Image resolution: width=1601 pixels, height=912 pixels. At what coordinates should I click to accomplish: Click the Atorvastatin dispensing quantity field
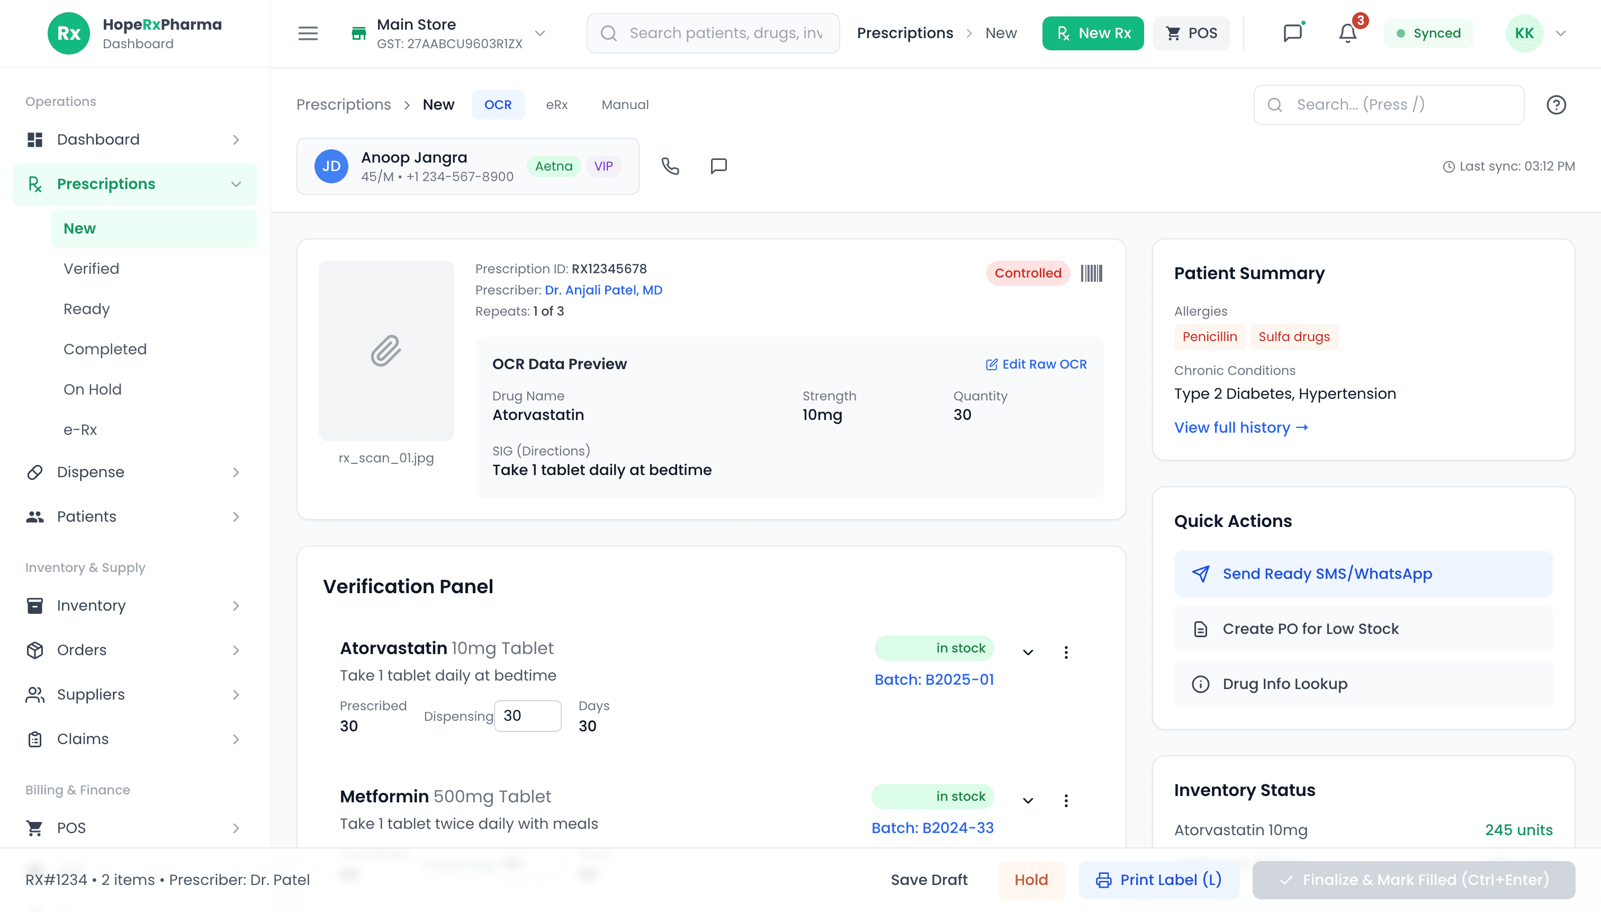click(x=527, y=716)
